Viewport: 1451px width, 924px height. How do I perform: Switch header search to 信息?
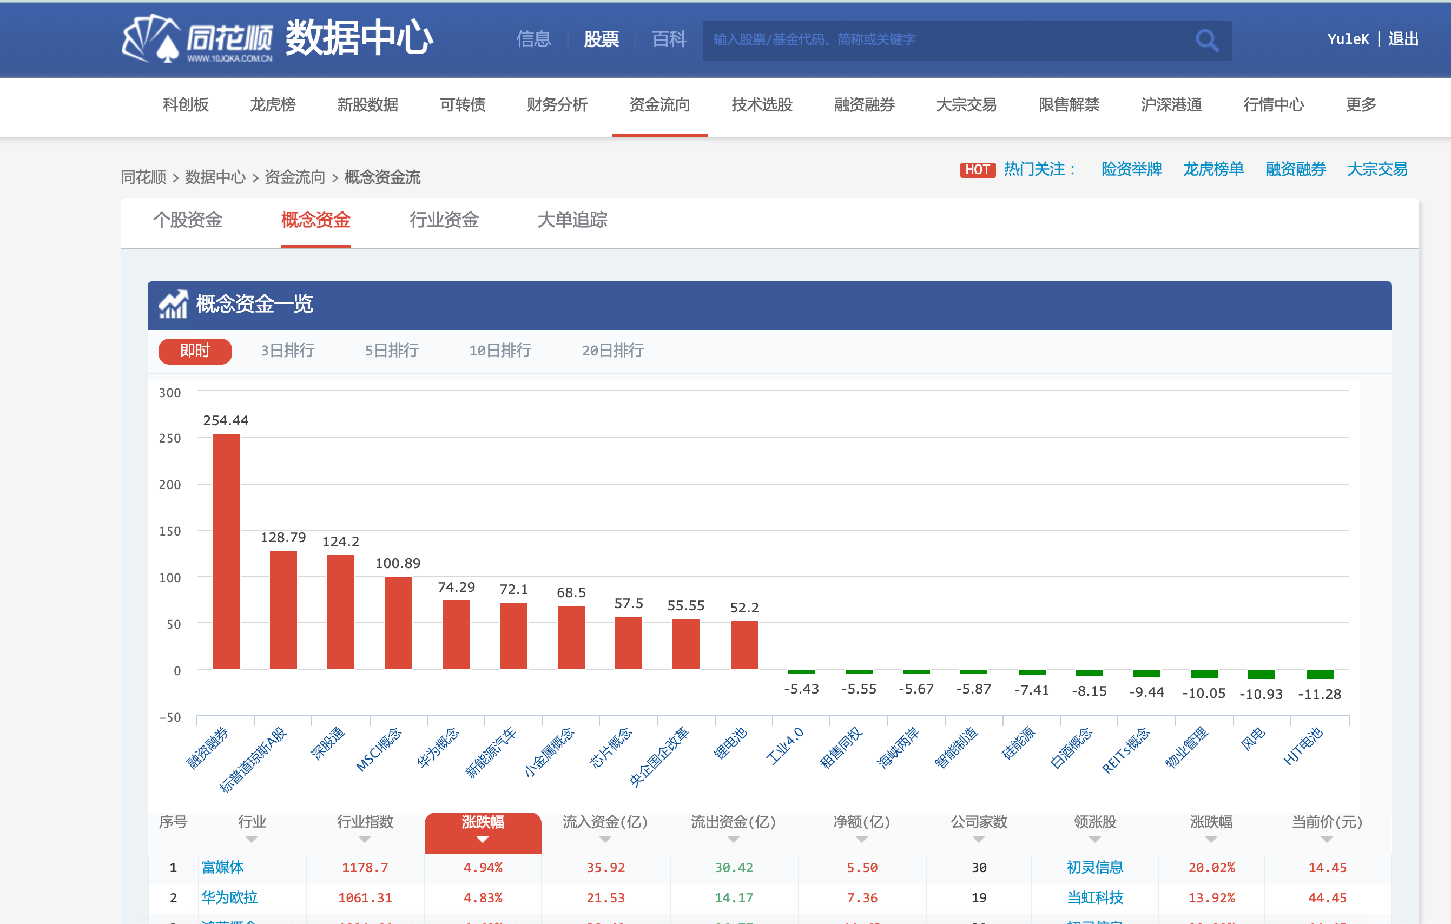tap(533, 39)
